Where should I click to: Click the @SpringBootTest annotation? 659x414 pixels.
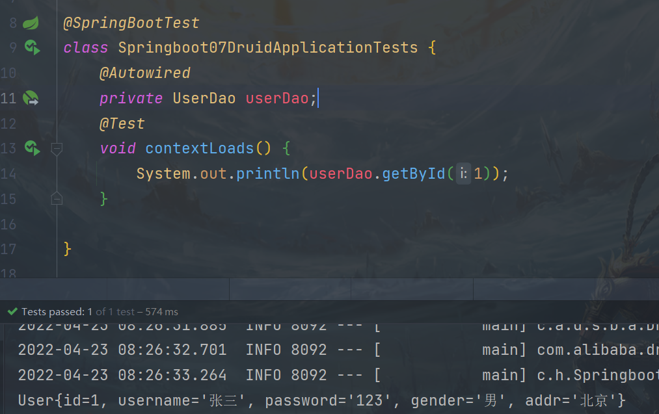[x=131, y=23]
